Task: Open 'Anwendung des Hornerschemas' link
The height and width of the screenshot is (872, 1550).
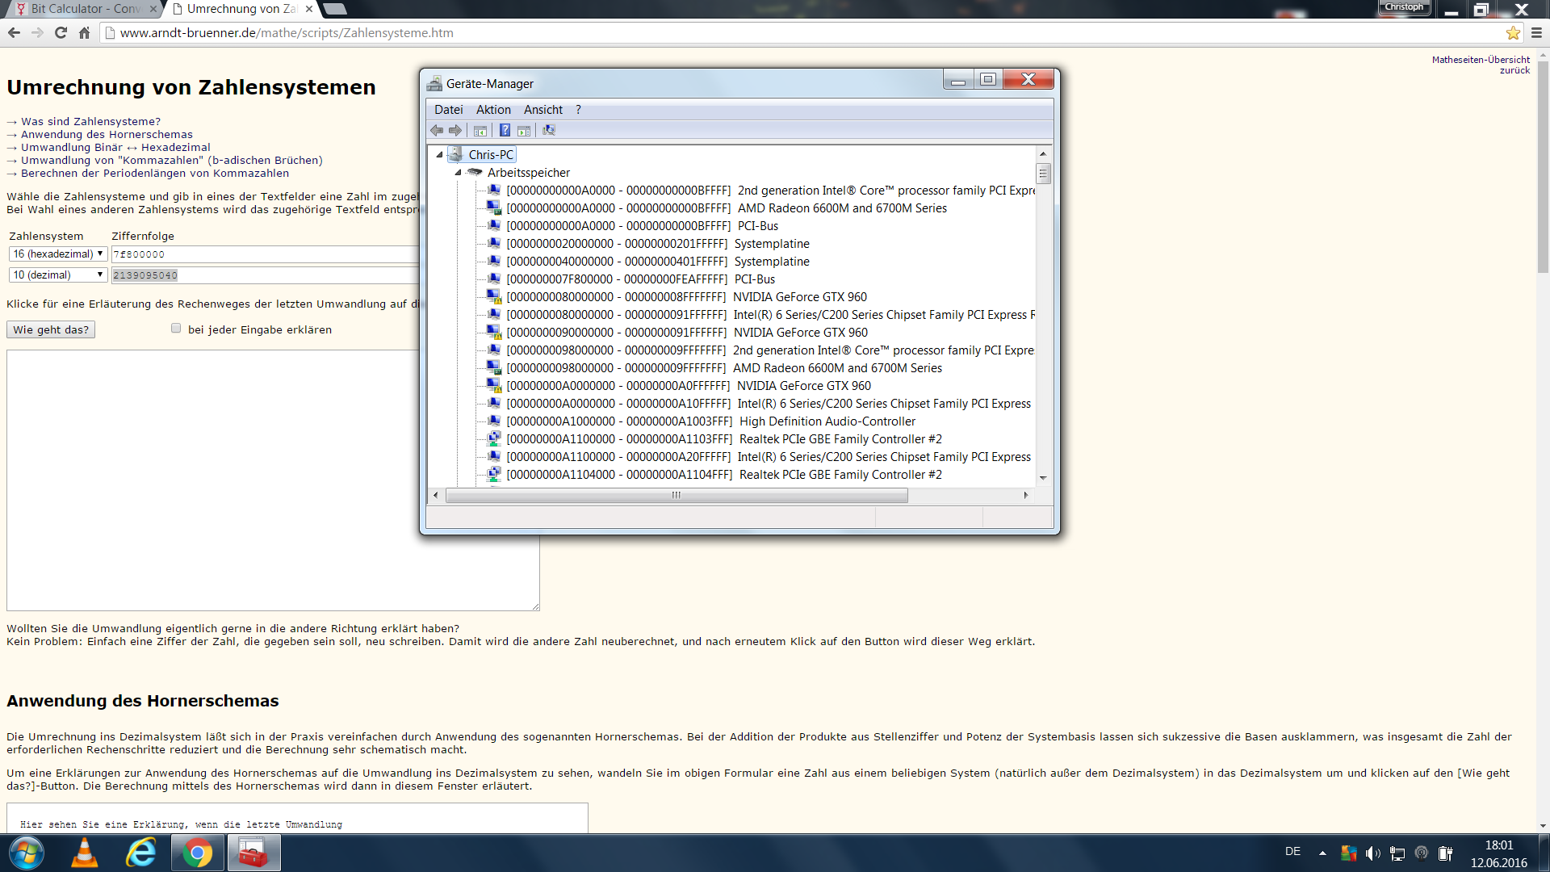Action: 107,135
